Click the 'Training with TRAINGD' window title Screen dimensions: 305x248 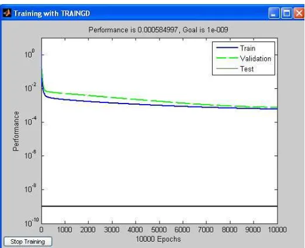point(52,13)
